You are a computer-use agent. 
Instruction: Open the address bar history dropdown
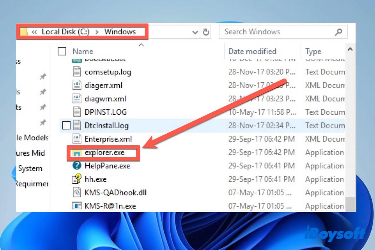coord(196,32)
